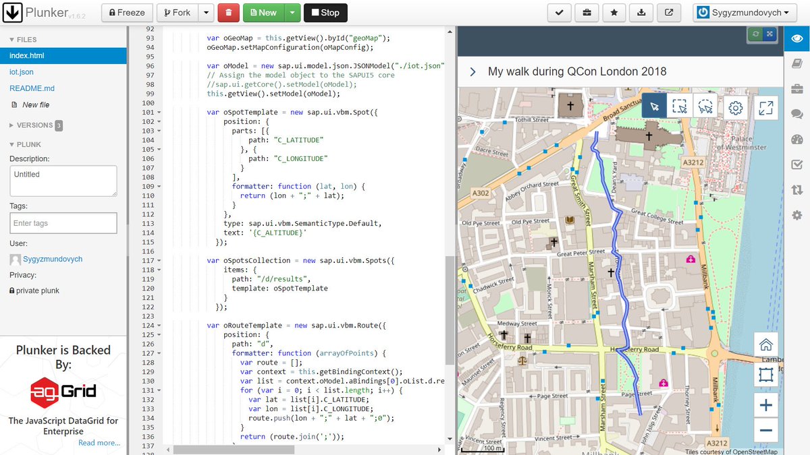The image size is (810, 455).
Task: Zoom out the map with minus button
Action: pos(765,430)
